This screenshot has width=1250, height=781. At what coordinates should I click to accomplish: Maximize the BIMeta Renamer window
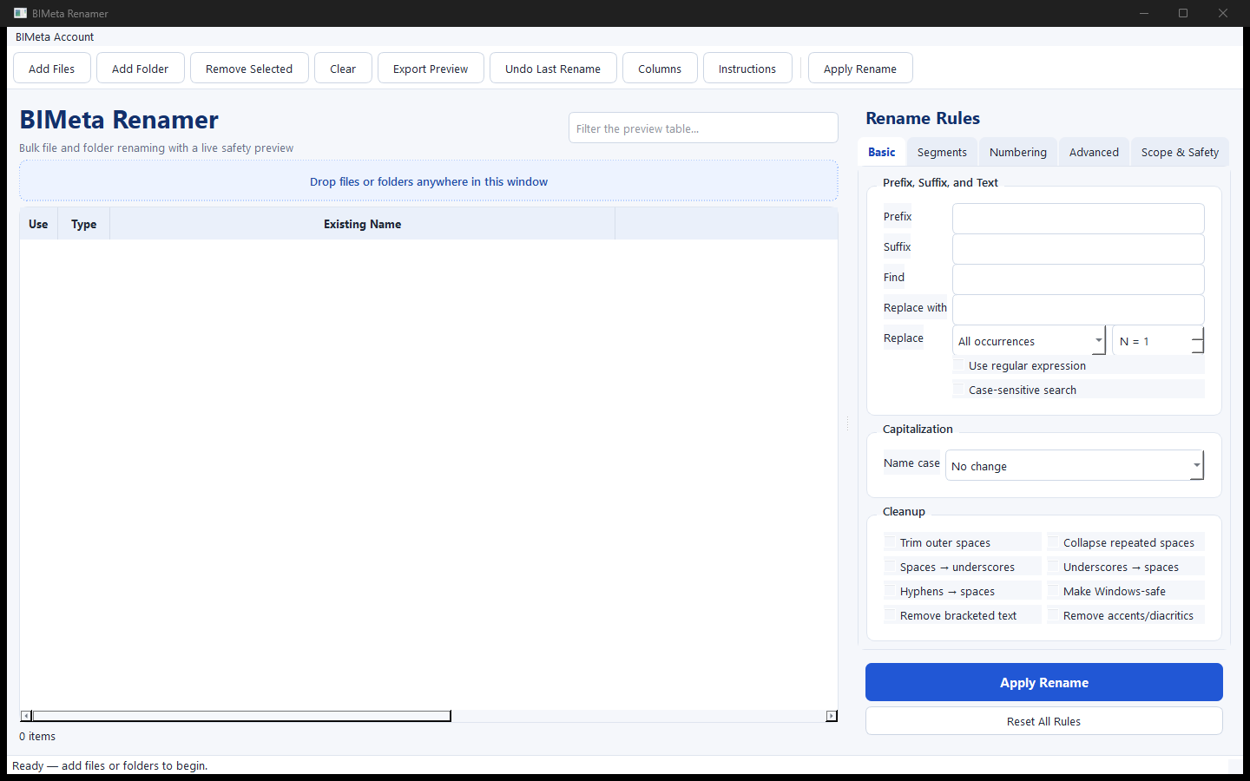(1183, 13)
